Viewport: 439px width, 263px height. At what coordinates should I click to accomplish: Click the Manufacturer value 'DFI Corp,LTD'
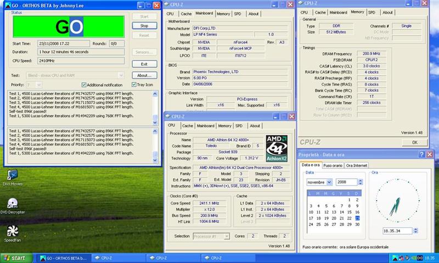point(240,28)
